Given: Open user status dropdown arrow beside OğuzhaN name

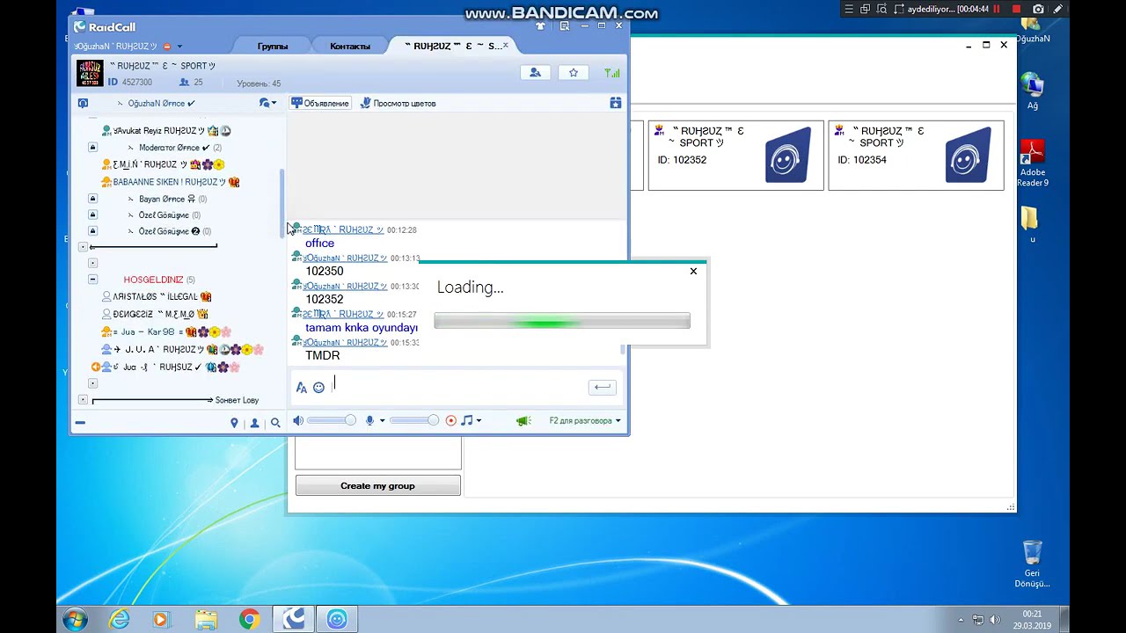Looking at the screenshot, I should [x=179, y=46].
